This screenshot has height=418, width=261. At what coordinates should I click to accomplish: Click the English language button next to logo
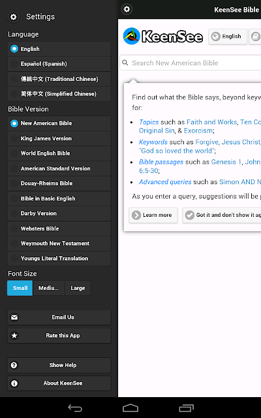pos(228,37)
